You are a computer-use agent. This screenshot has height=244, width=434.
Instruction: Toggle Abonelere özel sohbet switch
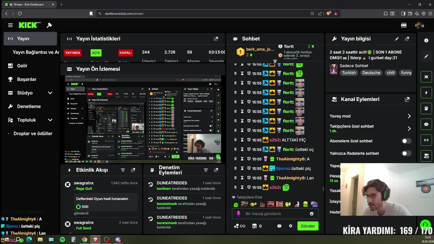coord(407,141)
